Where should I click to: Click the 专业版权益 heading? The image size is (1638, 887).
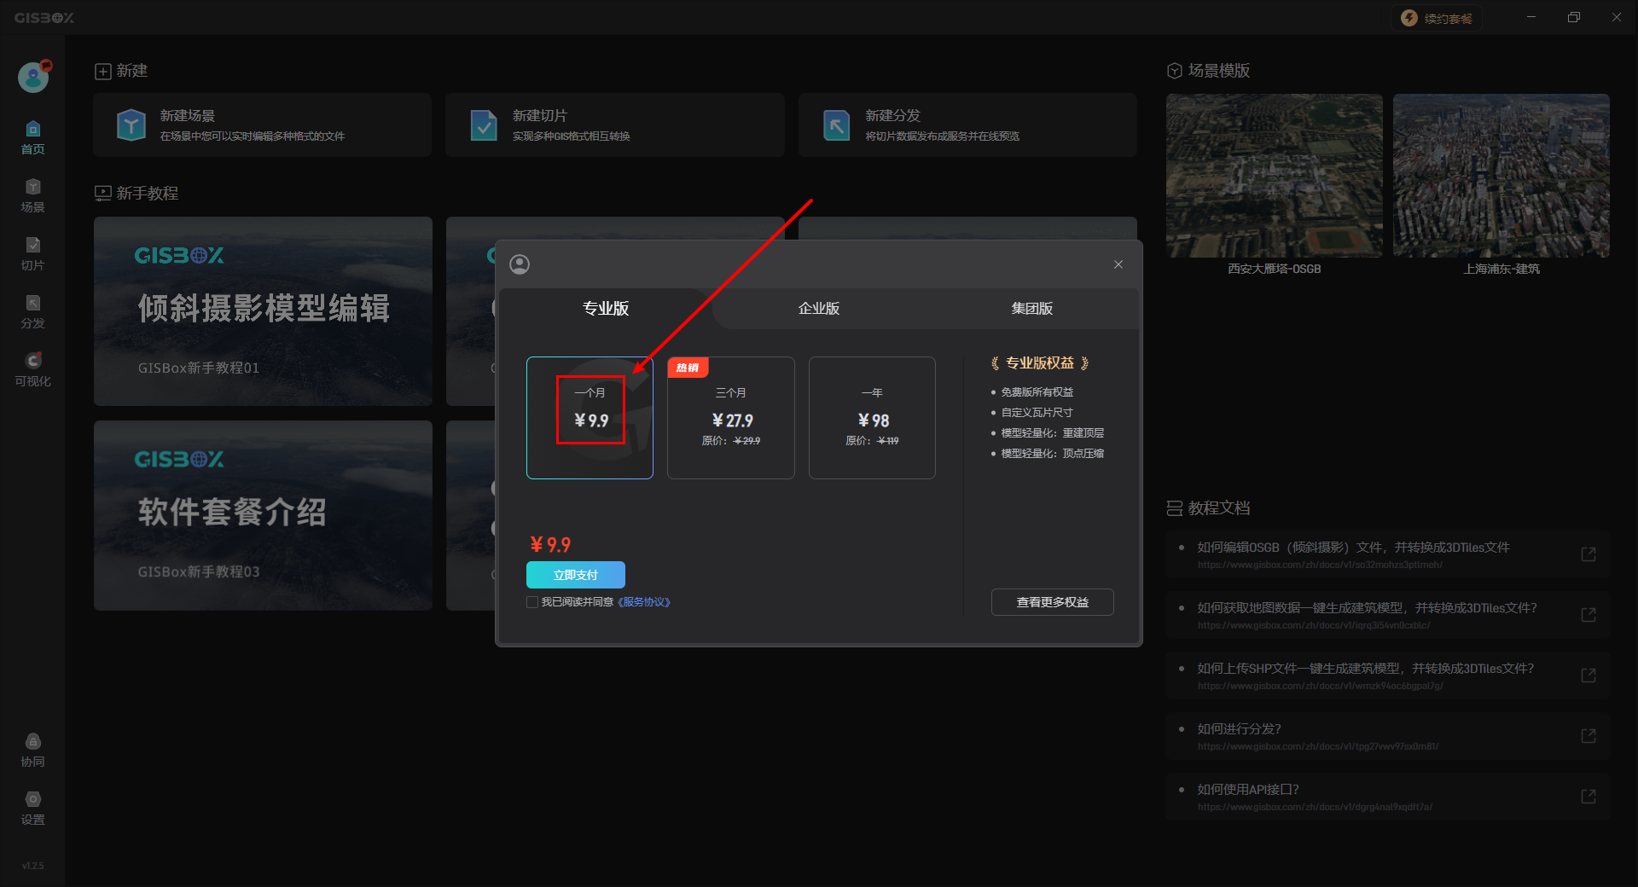pos(1040,363)
